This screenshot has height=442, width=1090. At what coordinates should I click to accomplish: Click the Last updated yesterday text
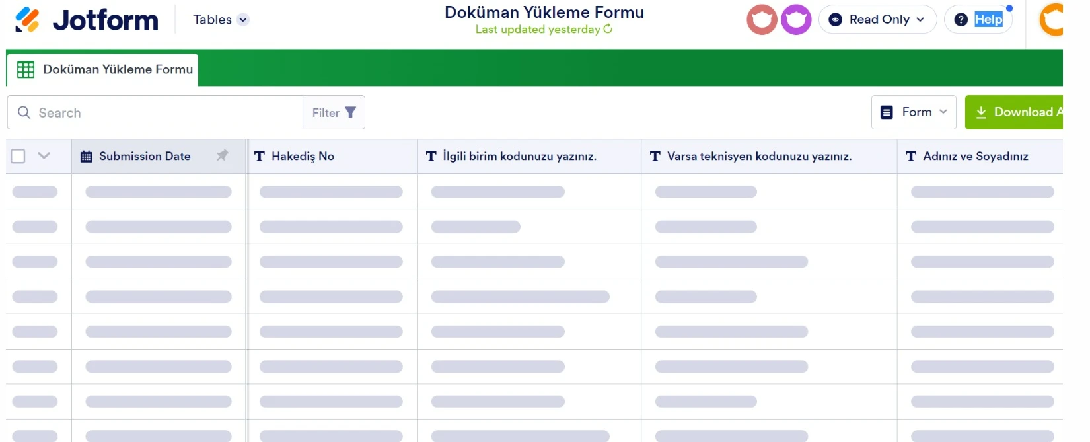click(538, 29)
